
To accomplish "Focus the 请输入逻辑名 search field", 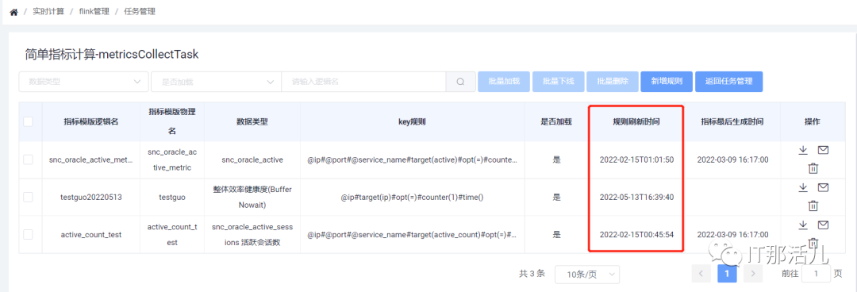I will point(363,82).
